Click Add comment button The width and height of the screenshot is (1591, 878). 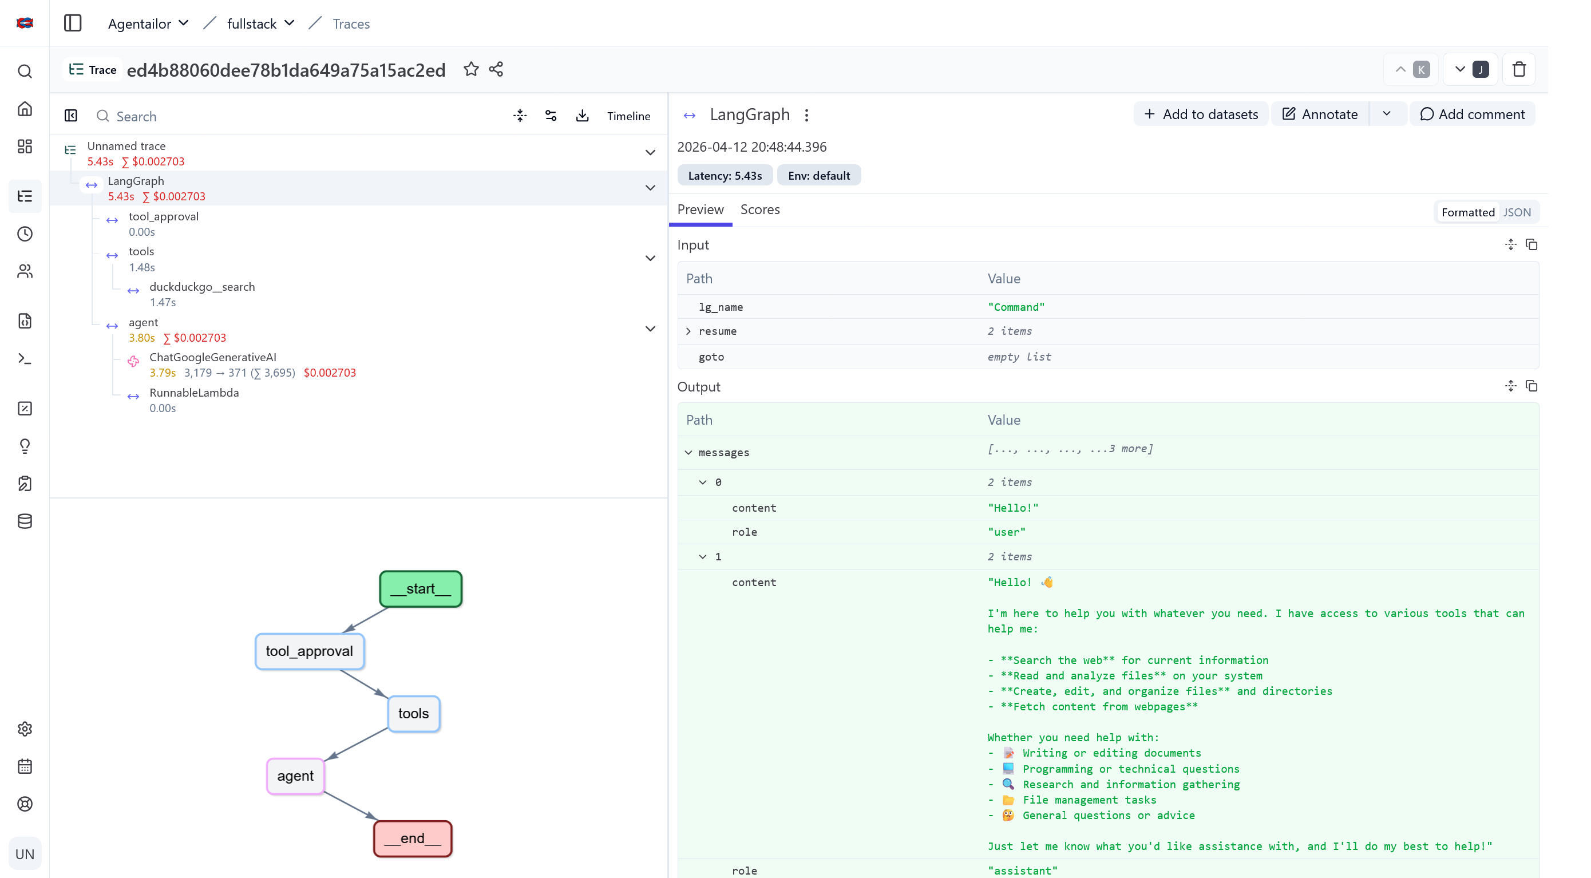coord(1473,114)
